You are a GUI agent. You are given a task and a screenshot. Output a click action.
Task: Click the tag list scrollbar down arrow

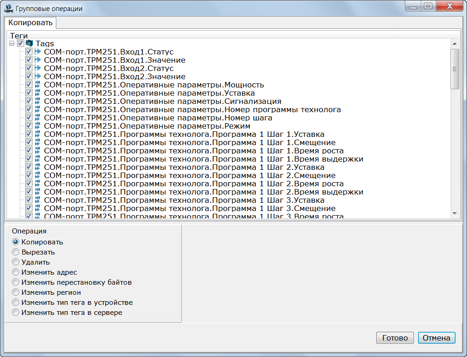(x=455, y=213)
